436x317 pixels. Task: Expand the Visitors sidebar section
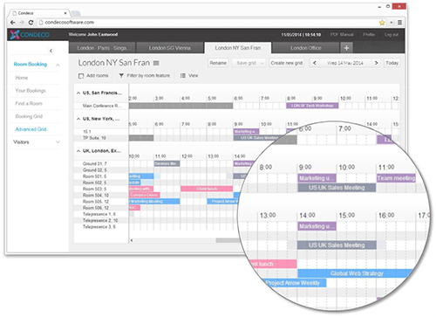pyautogui.click(x=58, y=142)
